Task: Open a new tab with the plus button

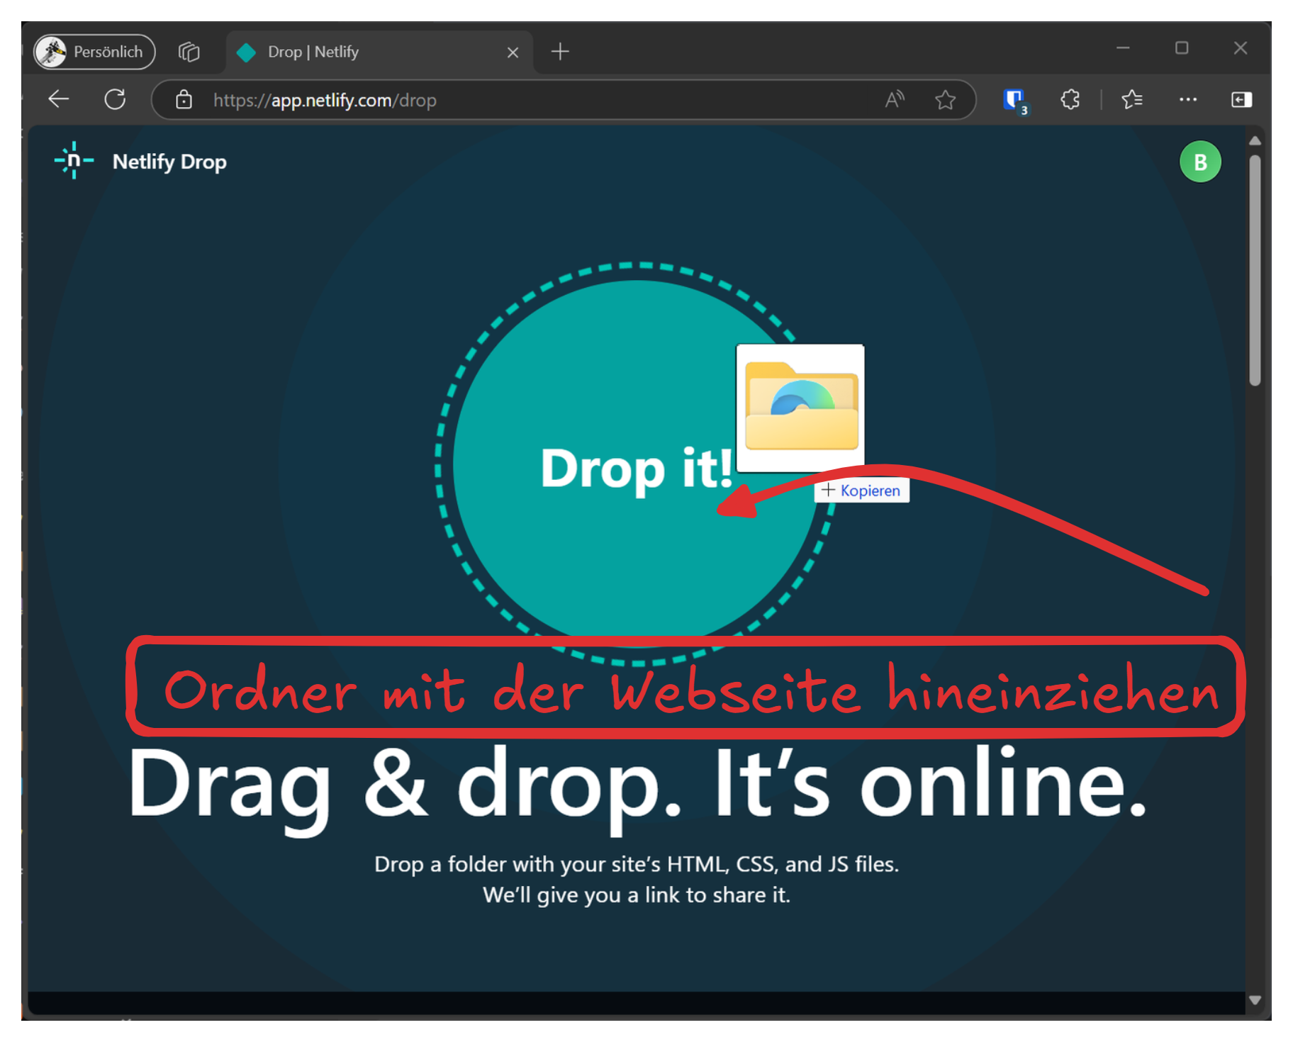Action: pos(560,52)
